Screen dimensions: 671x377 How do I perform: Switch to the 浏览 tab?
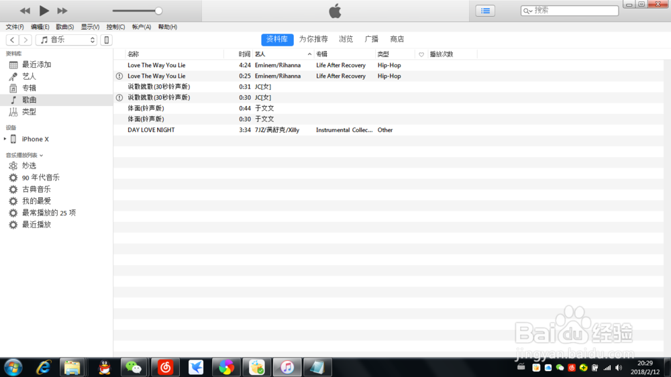coord(346,40)
